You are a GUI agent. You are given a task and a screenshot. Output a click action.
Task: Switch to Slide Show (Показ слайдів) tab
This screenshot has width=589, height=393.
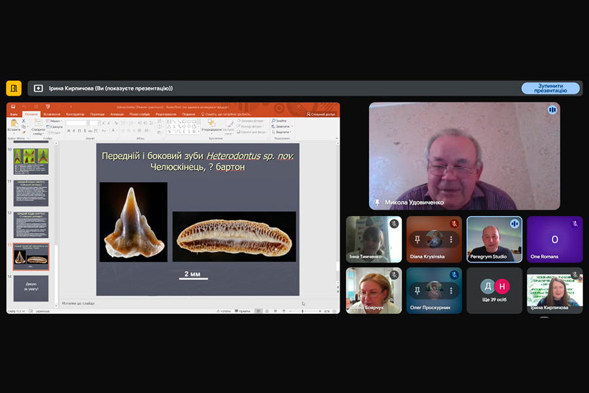click(139, 115)
